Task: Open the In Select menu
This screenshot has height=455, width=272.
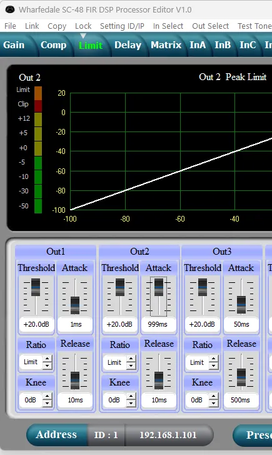Action: click(x=168, y=26)
